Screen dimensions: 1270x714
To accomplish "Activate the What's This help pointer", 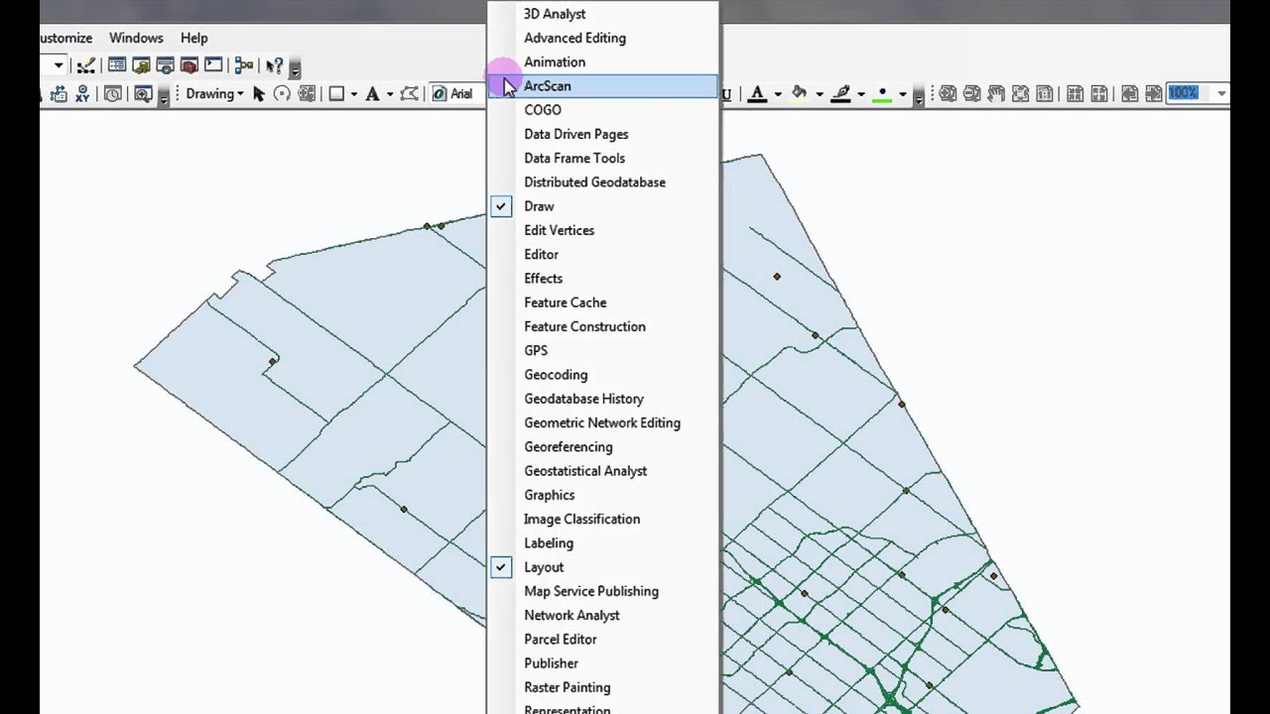I will (x=275, y=65).
